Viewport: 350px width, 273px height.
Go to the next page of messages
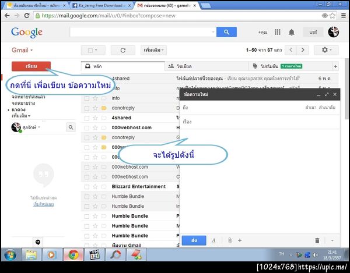coord(303,50)
